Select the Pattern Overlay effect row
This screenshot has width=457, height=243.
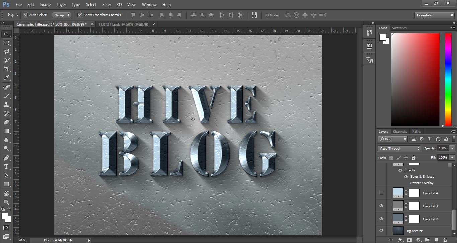[422, 183]
